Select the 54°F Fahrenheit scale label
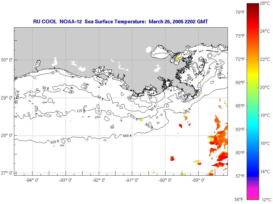This screenshot has height=204, width=273. pyautogui.click(x=239, y=199)
